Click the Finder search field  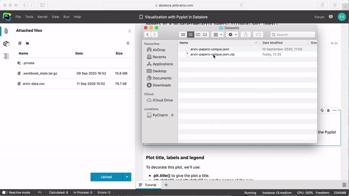(293, 34)
